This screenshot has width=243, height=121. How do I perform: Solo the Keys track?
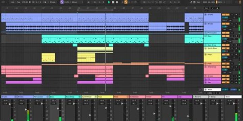(232, 54)
